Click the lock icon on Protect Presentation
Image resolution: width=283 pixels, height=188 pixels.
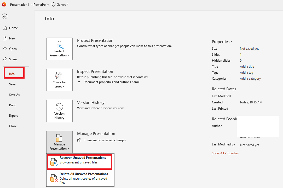click(60, 45)
